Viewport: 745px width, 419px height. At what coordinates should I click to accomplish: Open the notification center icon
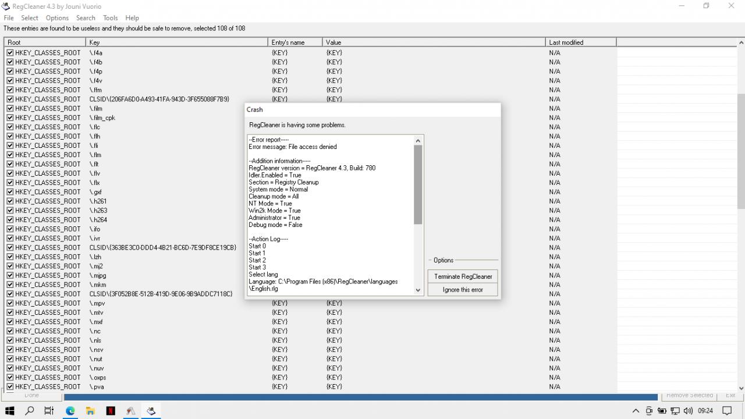[x=727, y=410]
